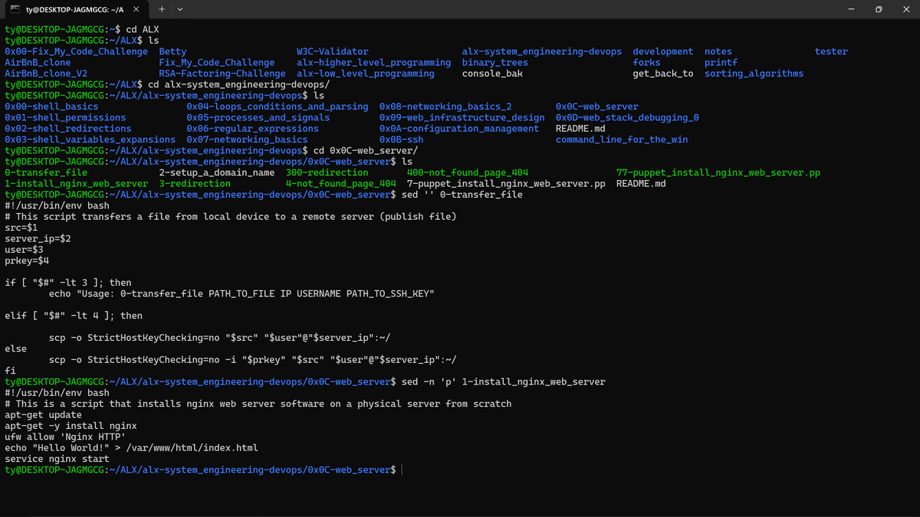Click the 'src=$1' script line

21,228
